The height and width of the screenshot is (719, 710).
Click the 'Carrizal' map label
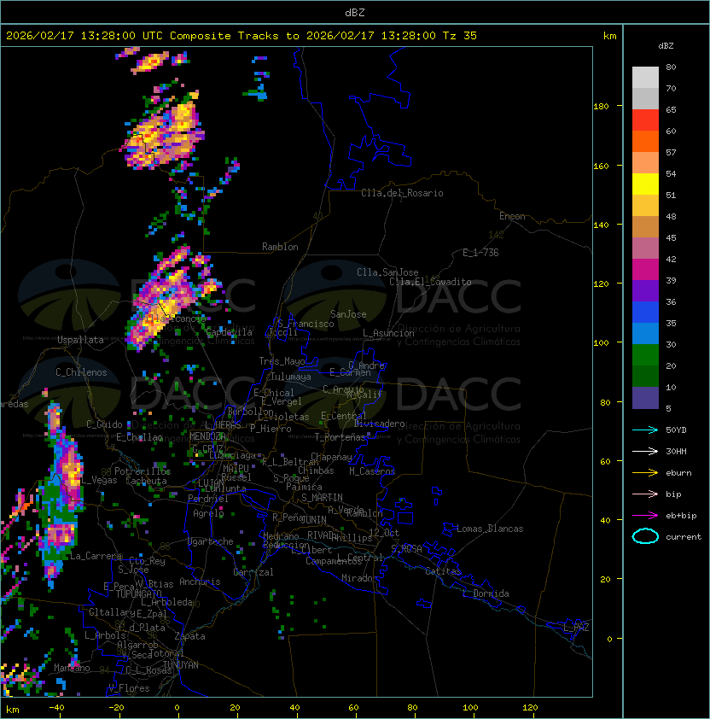tap(253, 572)
